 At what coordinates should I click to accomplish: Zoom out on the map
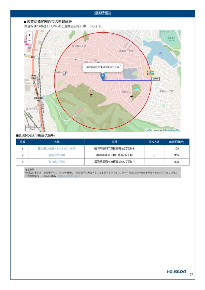29,40
